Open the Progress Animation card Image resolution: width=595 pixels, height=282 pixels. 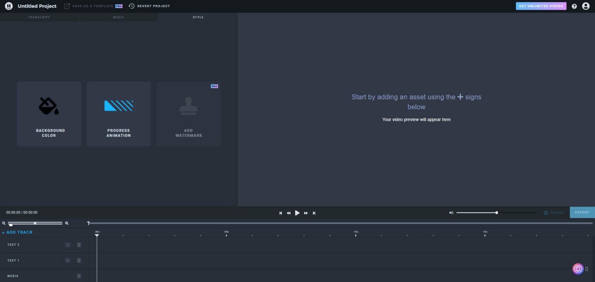click(119, 114)
